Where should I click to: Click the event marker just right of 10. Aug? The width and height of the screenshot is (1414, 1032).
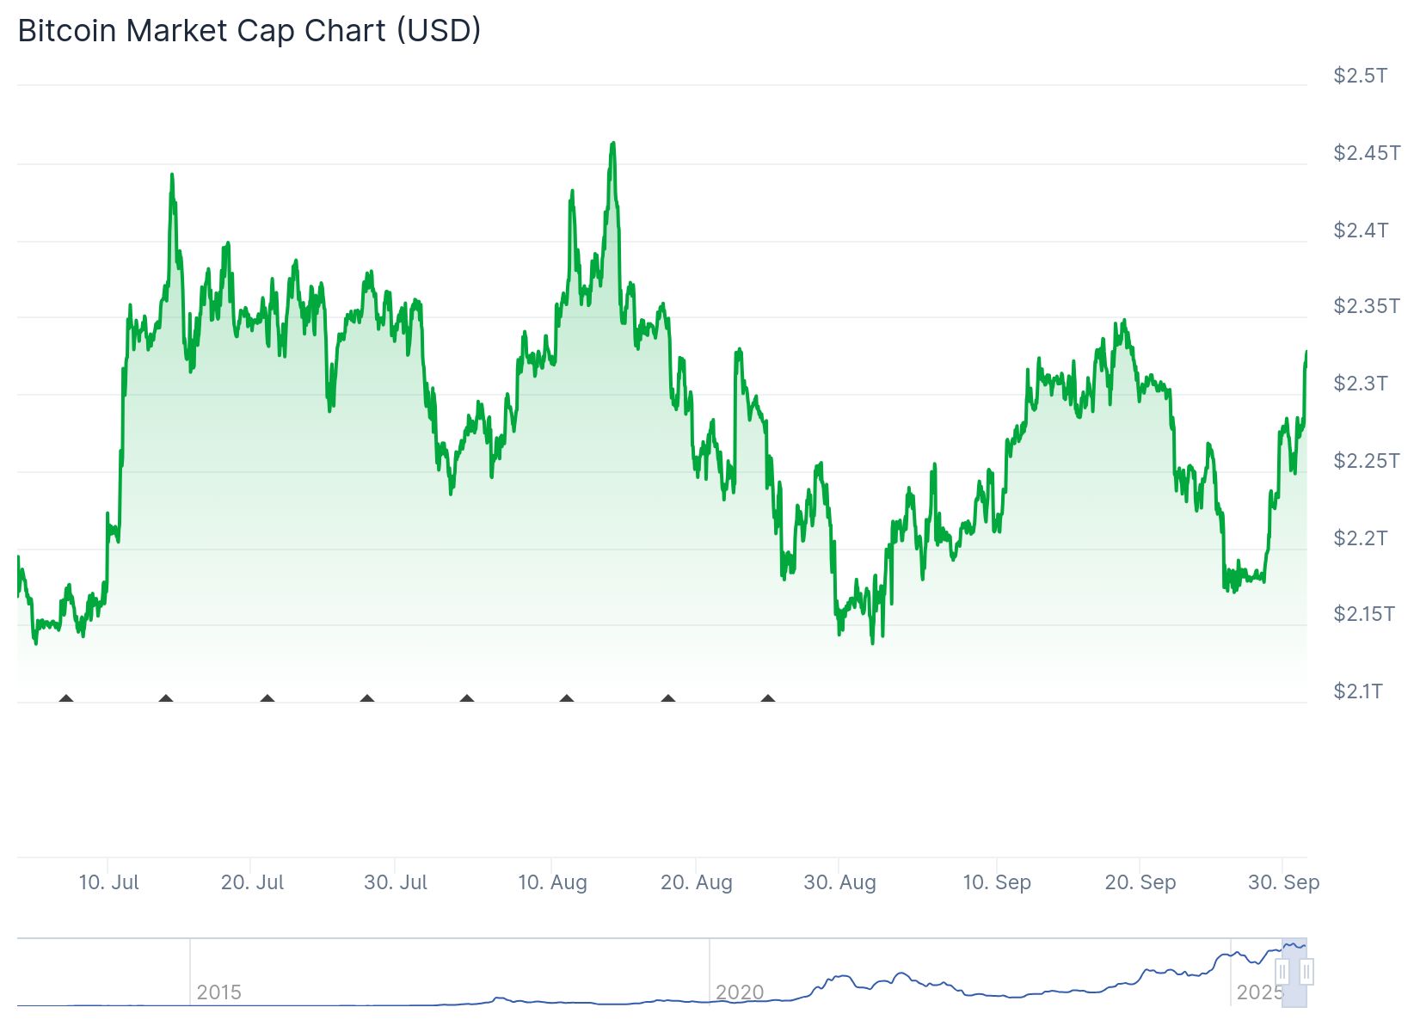(567, 699)
